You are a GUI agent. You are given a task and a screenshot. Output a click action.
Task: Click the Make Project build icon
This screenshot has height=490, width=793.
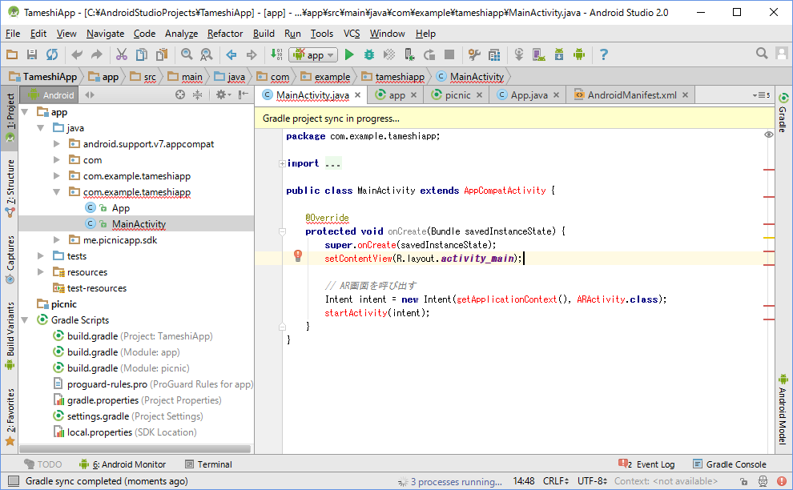[x=276, y=54]
